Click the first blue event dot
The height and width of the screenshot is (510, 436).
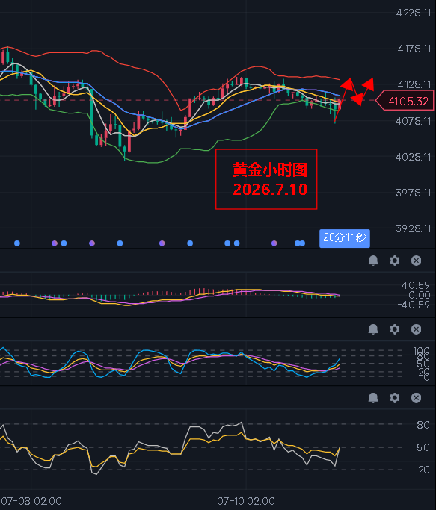coord(17,243)
